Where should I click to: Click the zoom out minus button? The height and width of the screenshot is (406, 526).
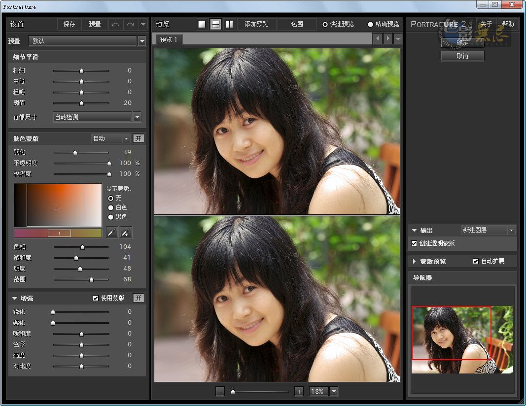pyautogui.click(x=220, y=391)
